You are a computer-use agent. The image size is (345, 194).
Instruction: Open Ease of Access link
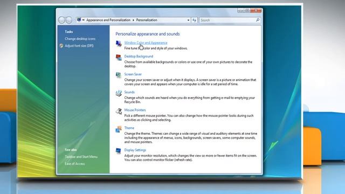(x=75, y=164)
